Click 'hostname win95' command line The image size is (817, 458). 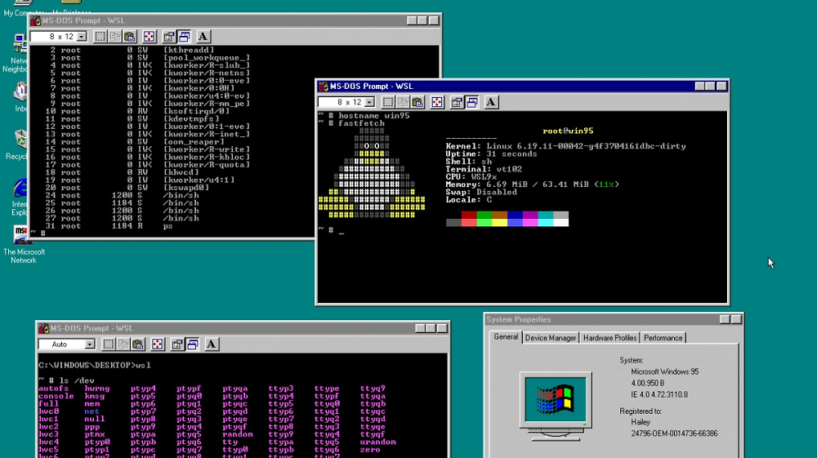click(373, 116)
